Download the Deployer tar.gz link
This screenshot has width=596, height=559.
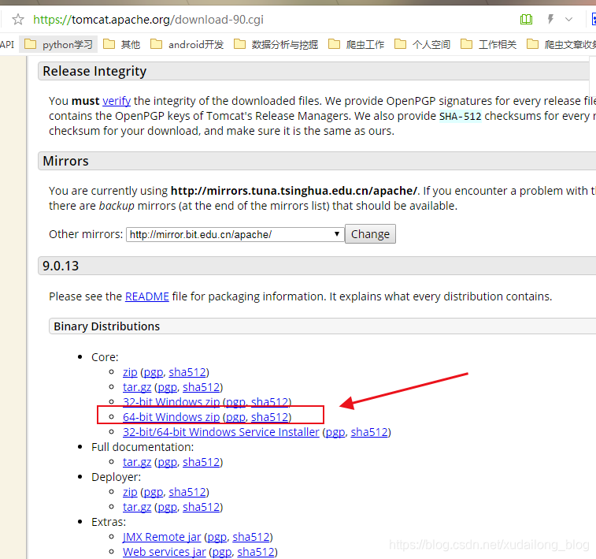click(137, 507)
